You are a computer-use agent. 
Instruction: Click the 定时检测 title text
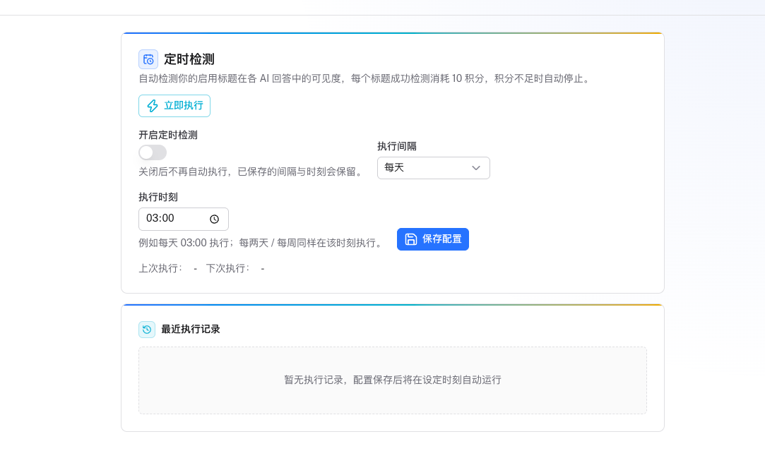point(189,59)
